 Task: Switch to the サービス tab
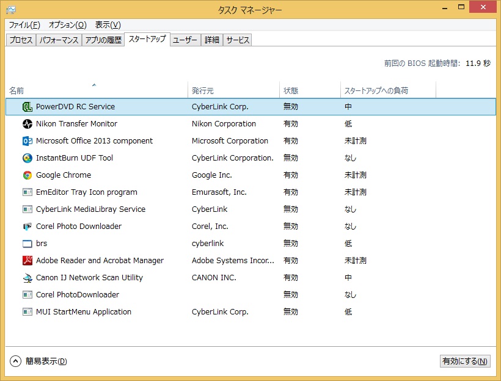coord(238,40)
